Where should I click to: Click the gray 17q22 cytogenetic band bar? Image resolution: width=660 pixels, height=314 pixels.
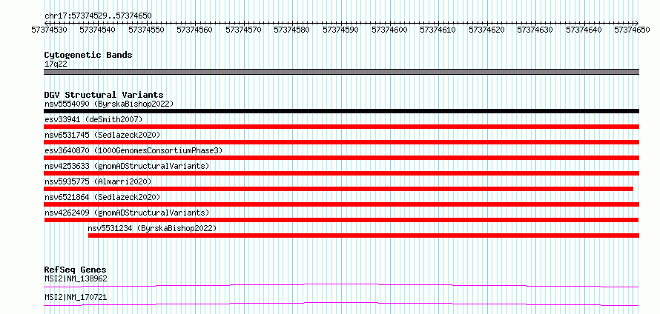[341, 72]
